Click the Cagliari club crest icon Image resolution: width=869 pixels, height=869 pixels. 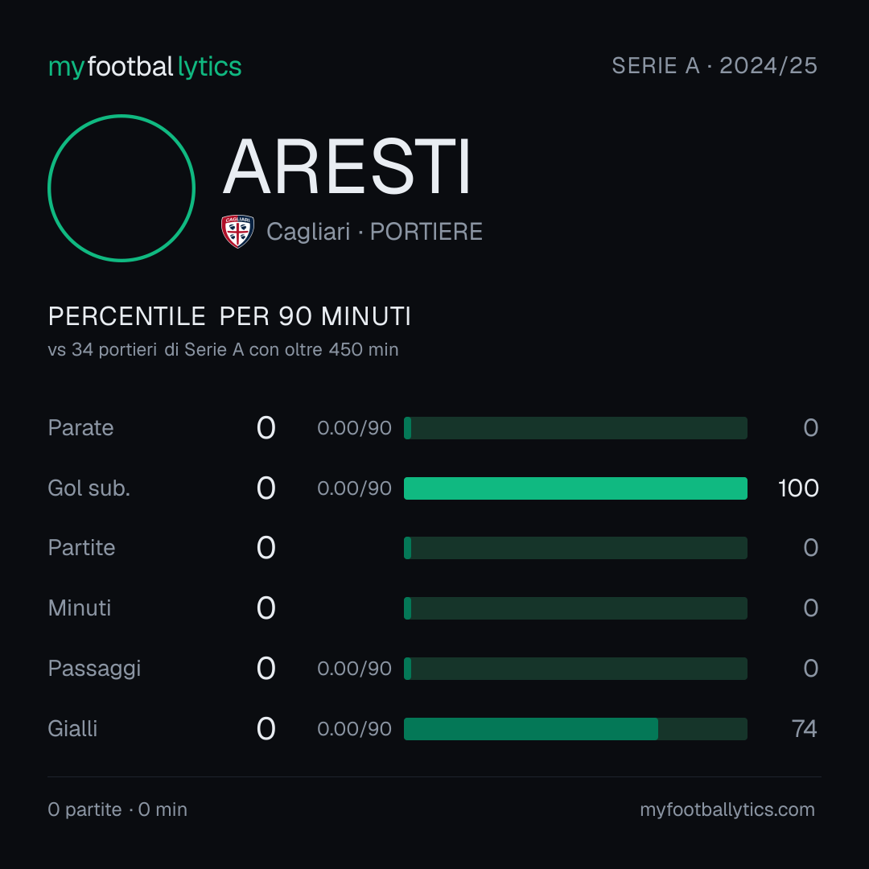coord(237,231)
